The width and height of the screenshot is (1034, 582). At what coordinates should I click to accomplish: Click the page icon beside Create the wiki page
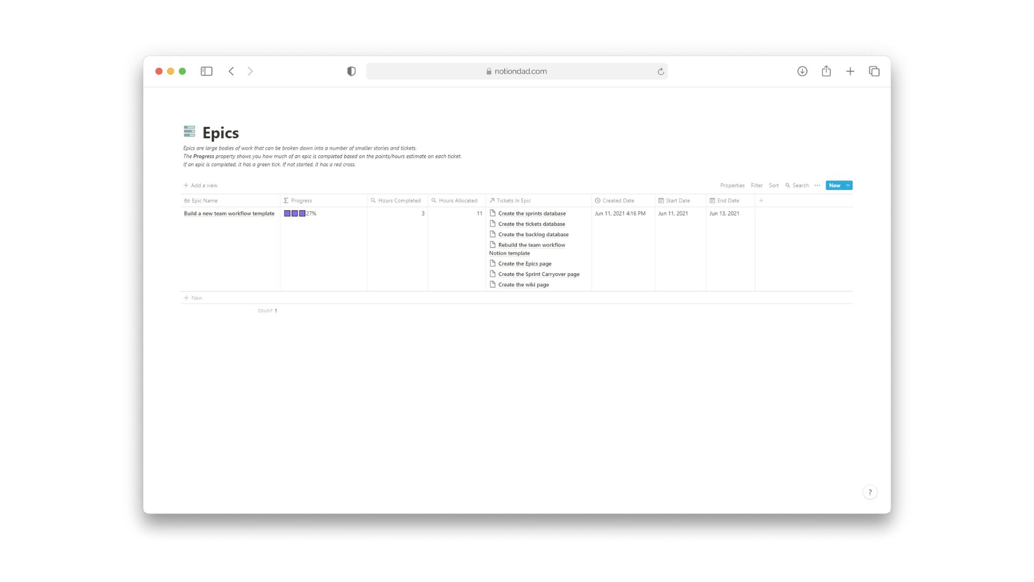pos(493,285)
